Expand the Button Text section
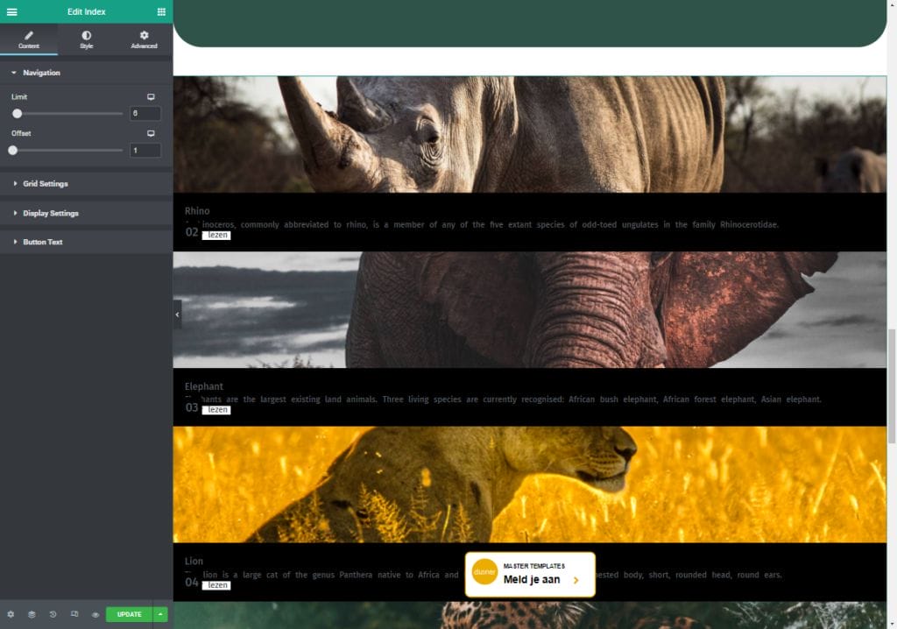 pyautogui.click(x=42, y=242)
